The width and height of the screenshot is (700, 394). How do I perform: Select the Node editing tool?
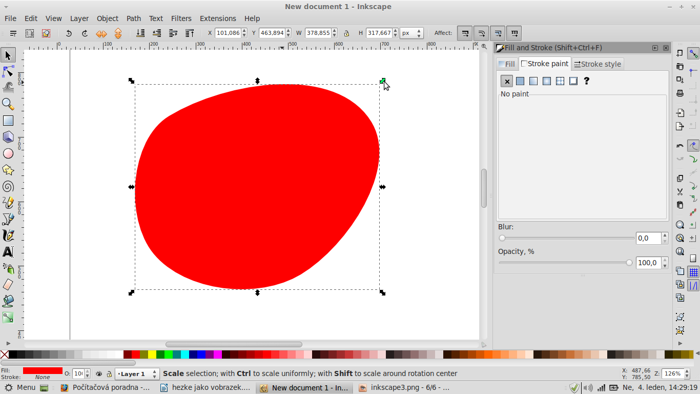coord(8,71)
